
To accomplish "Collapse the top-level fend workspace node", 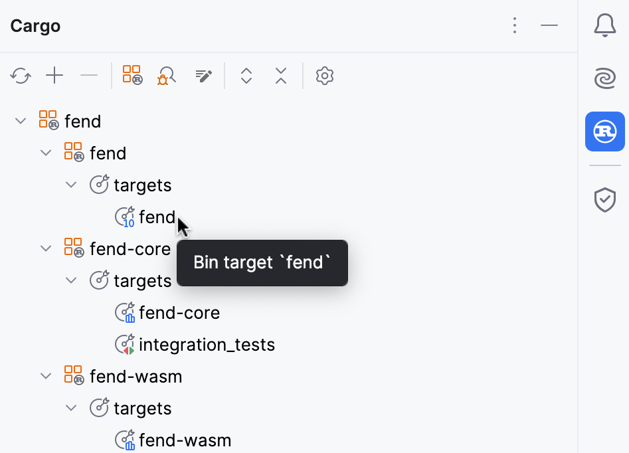I will [x=21, y=121].
